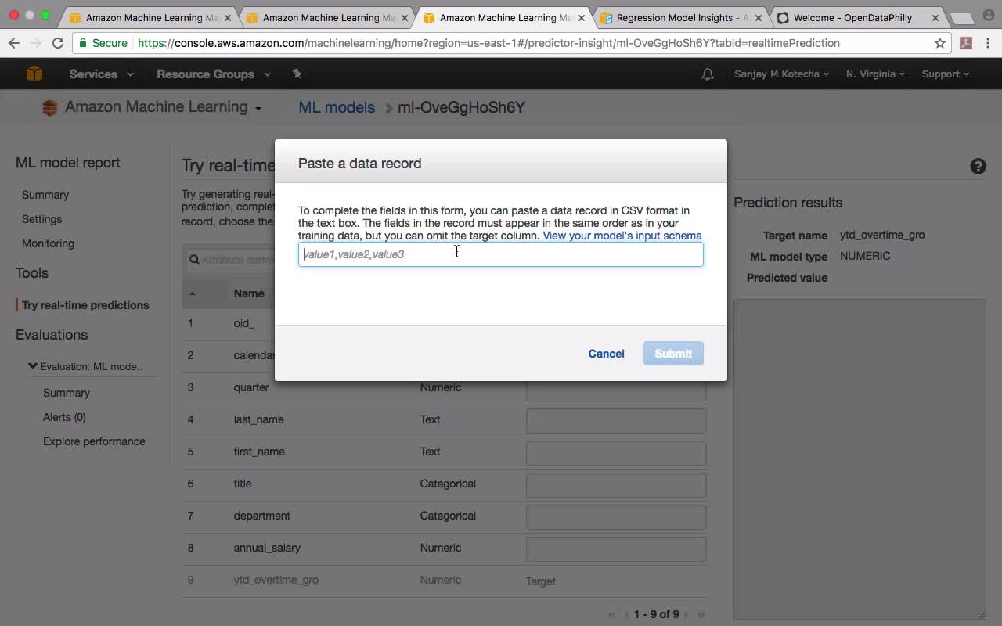Go to the ML models breadcrumb link
1002x626 pixels.
[x=337, y=108]
